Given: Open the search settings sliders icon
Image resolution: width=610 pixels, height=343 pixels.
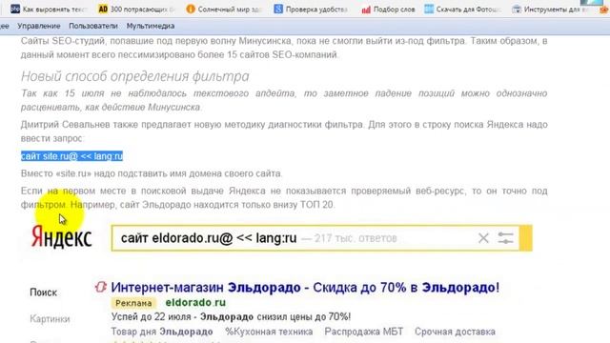Looking at the screenshot, I should [x=505, y=238].
